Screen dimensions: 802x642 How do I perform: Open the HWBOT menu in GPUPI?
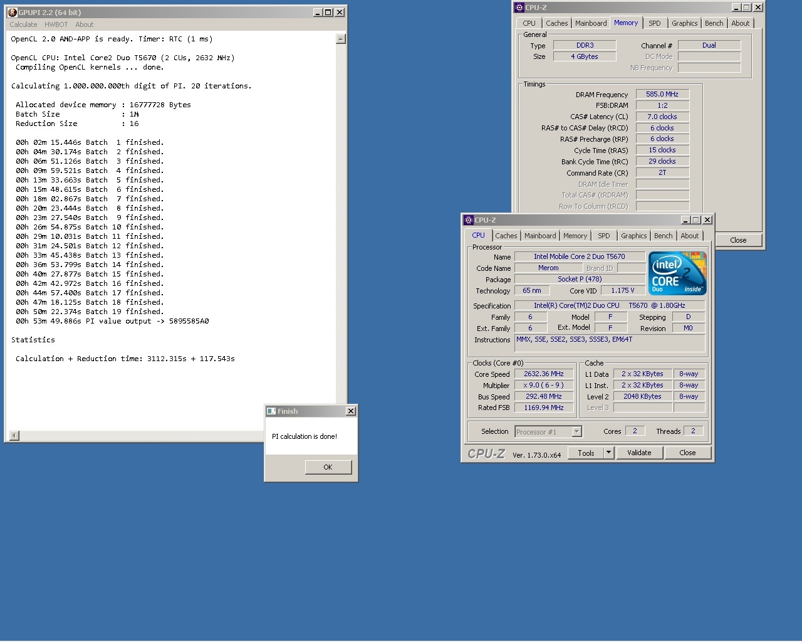point(56,24)
